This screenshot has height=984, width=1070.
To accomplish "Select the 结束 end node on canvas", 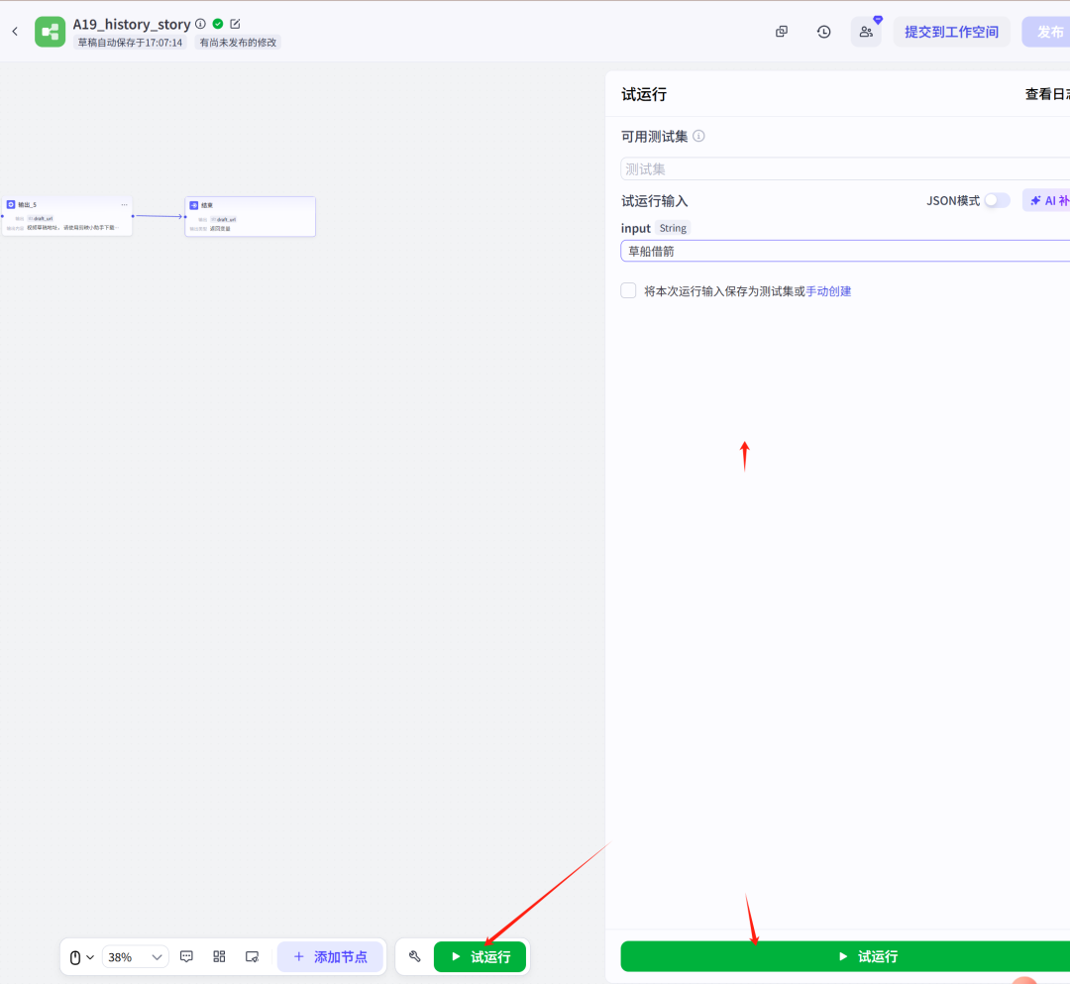I will point(251,216).
